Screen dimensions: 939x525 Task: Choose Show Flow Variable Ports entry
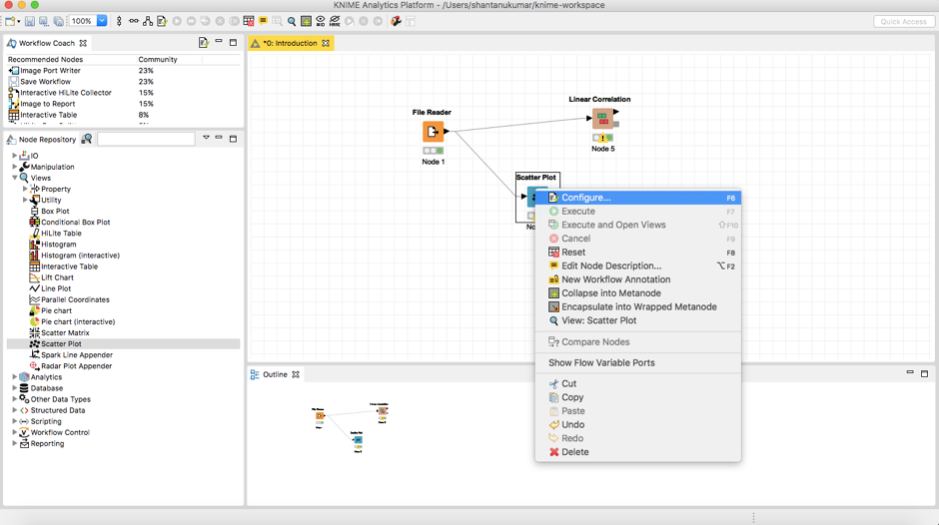(637, 362)
